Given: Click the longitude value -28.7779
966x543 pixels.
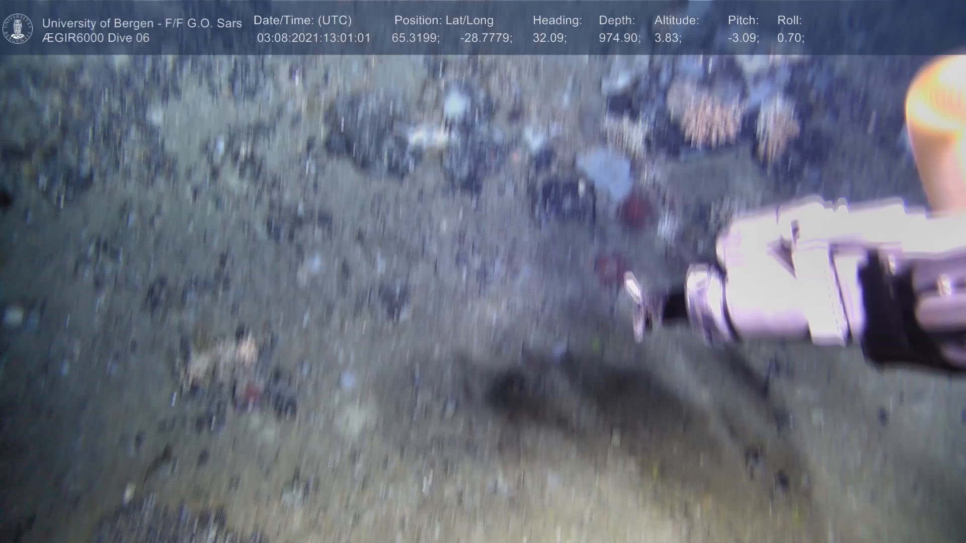Looking at the screenshot, I should pos(486,38).
